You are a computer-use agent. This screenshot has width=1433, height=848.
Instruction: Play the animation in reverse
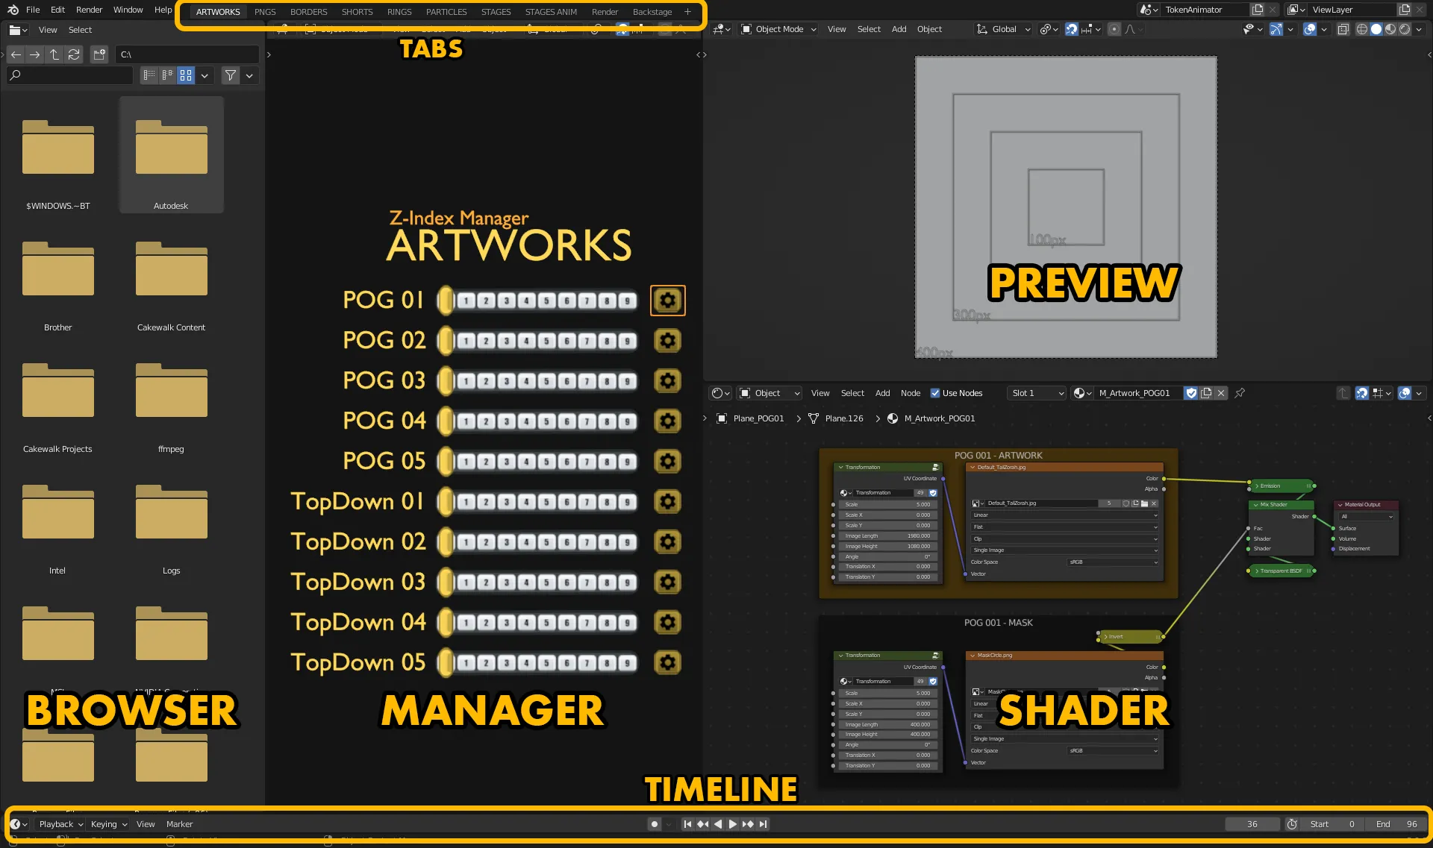[718, 824]
